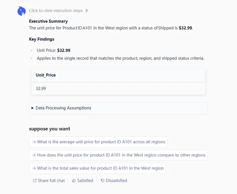Click the share icon beside Share full chat

tap(35, 180)
